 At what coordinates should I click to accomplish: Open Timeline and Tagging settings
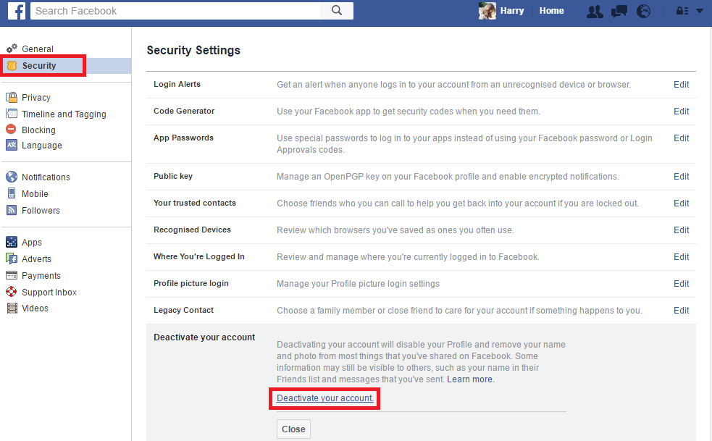(63, 114)
